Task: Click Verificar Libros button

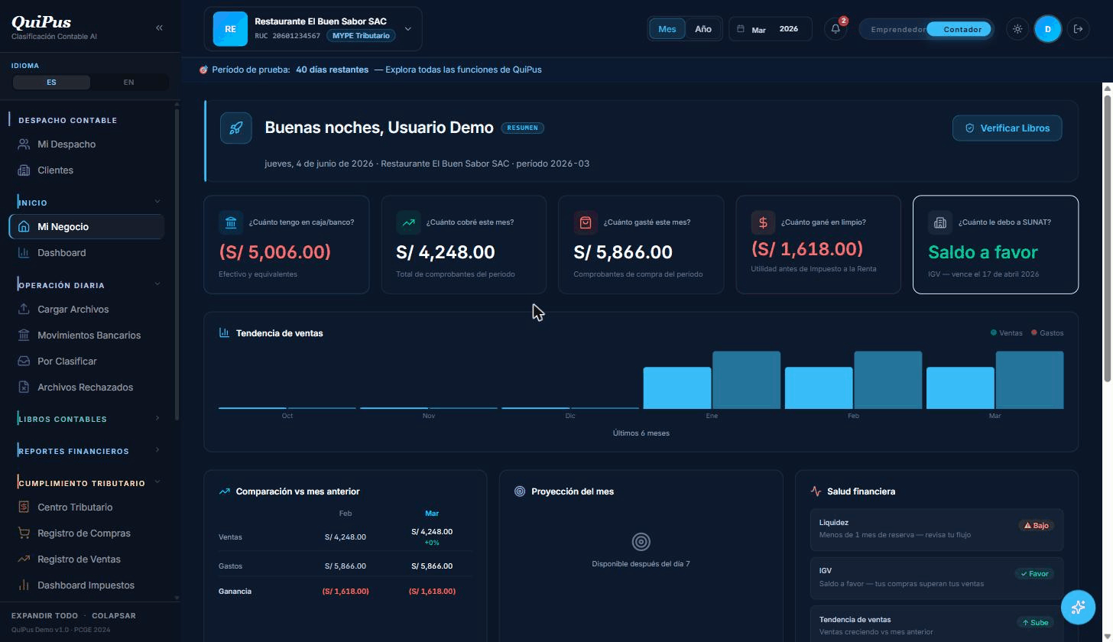Action: 1008,128
